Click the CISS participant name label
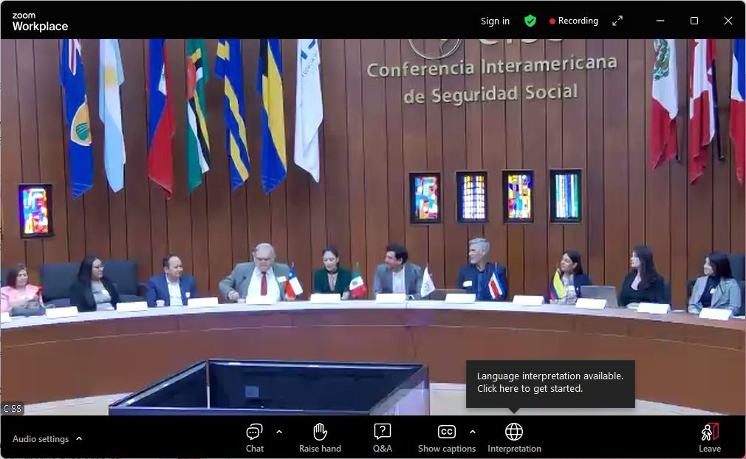Screen dimensions: 746x459 click(13, 408)
